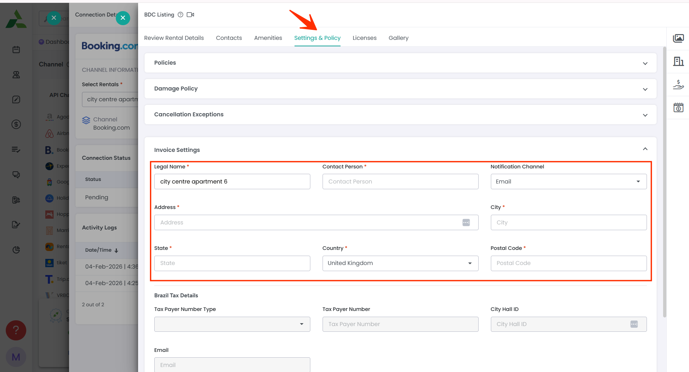This screenshot has width=689, height=372.
Task: Click the help icon beside BDC Listing
Action: click(181, 15)
